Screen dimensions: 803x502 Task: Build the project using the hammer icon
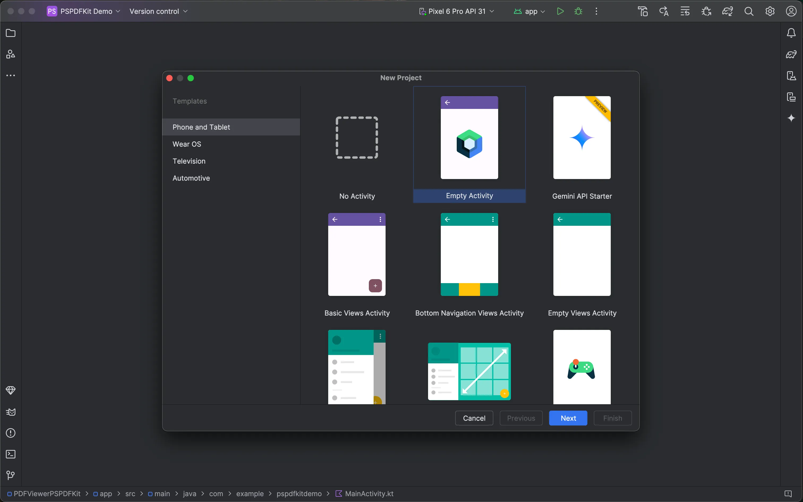click(x=643, y=11)
